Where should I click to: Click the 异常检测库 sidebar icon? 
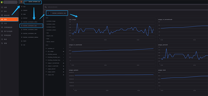point(2,35)
